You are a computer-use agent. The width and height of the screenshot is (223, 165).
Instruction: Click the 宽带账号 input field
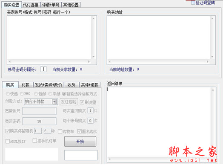(x=40, y=111)
